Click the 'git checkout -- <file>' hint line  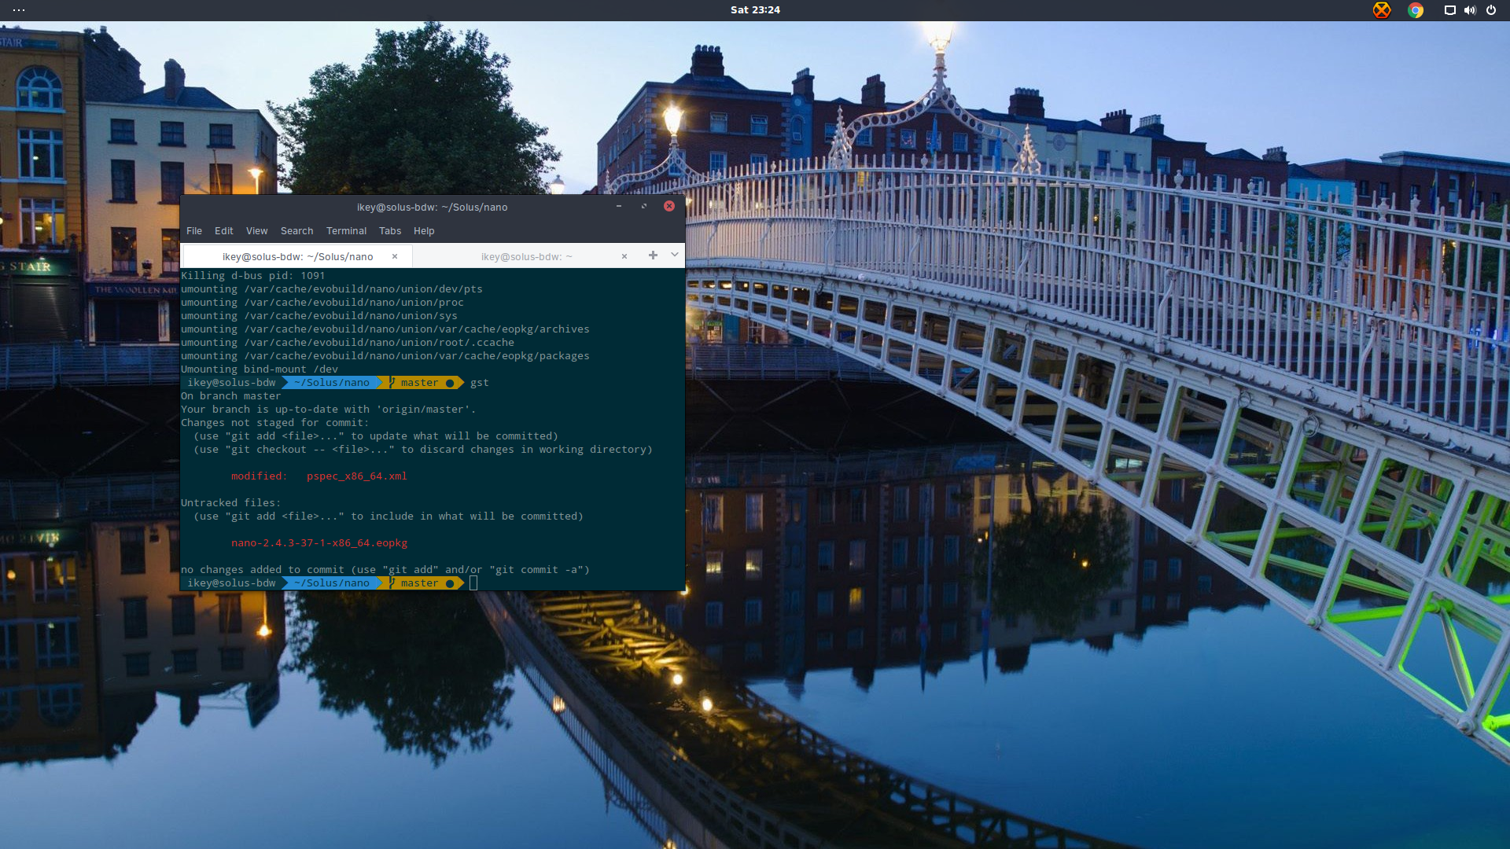(423, 450)
